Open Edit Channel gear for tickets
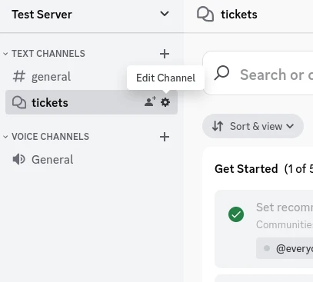Screen dimensions: 313x282 click(165, 102)
